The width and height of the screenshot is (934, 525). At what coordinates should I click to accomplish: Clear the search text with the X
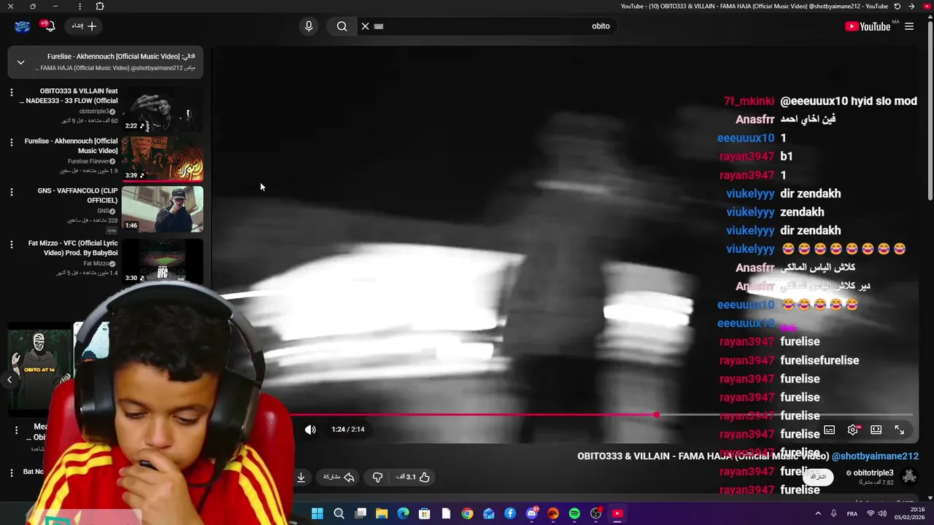point(366,26)
